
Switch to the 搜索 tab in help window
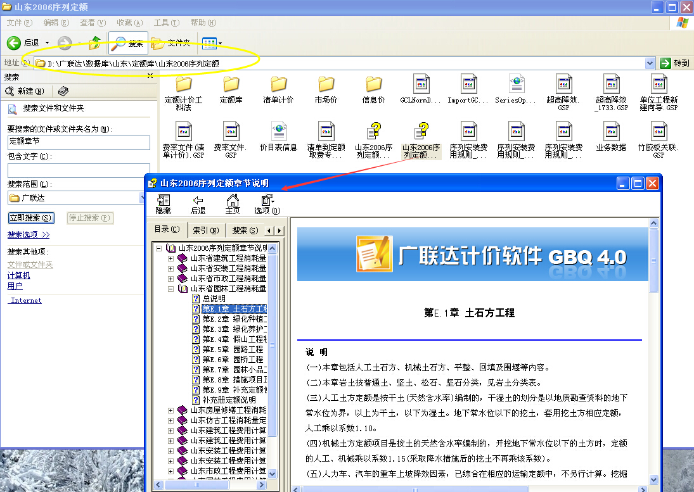tap(245, 230)
